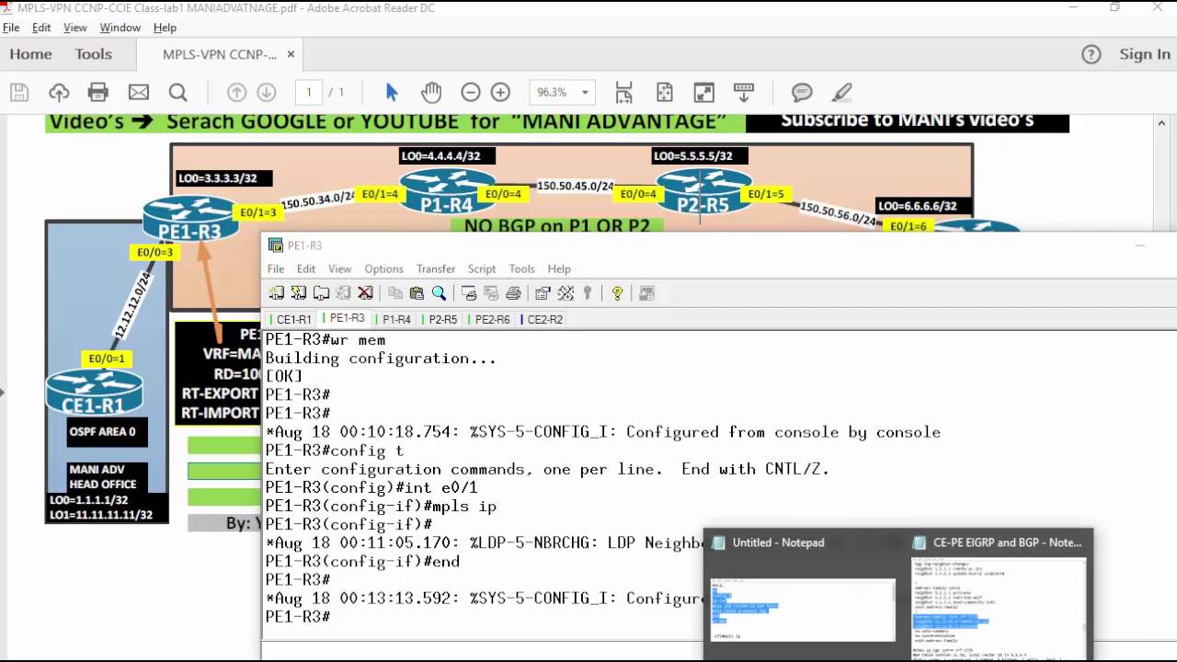Open Acrobat File menu
The height and width of the screenshot is (662, 1177).
tap(11, 28)
